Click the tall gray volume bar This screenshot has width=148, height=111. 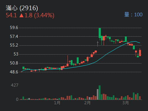(97, 94)
